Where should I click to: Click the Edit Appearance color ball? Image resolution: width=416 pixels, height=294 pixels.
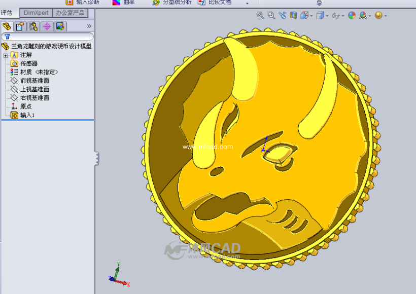point(352,16)
